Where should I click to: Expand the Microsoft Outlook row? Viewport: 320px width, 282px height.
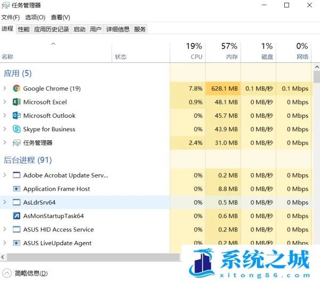point(5,115)
